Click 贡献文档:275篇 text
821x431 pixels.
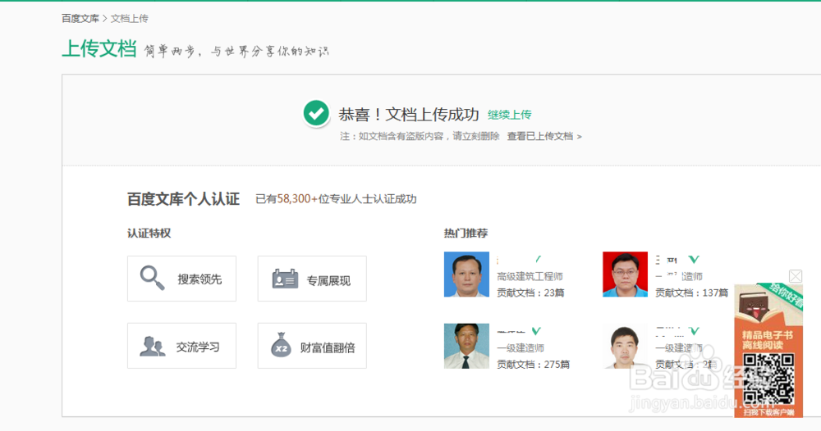click(533, 364)
